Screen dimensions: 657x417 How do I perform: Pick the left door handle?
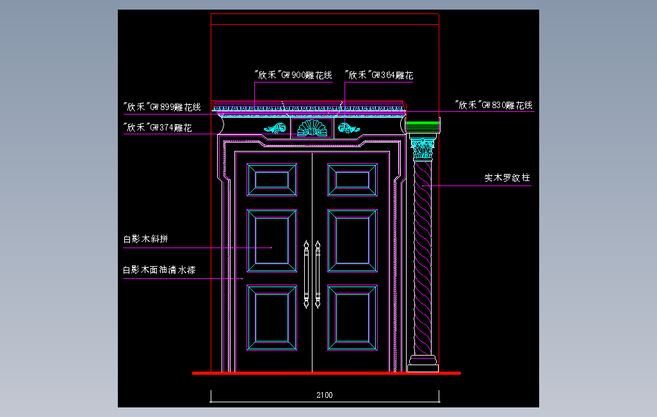pos(306,274)
